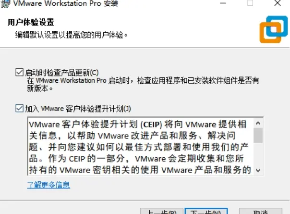Click the empty scrollbar track below the thumb

[x=258, y=154]
